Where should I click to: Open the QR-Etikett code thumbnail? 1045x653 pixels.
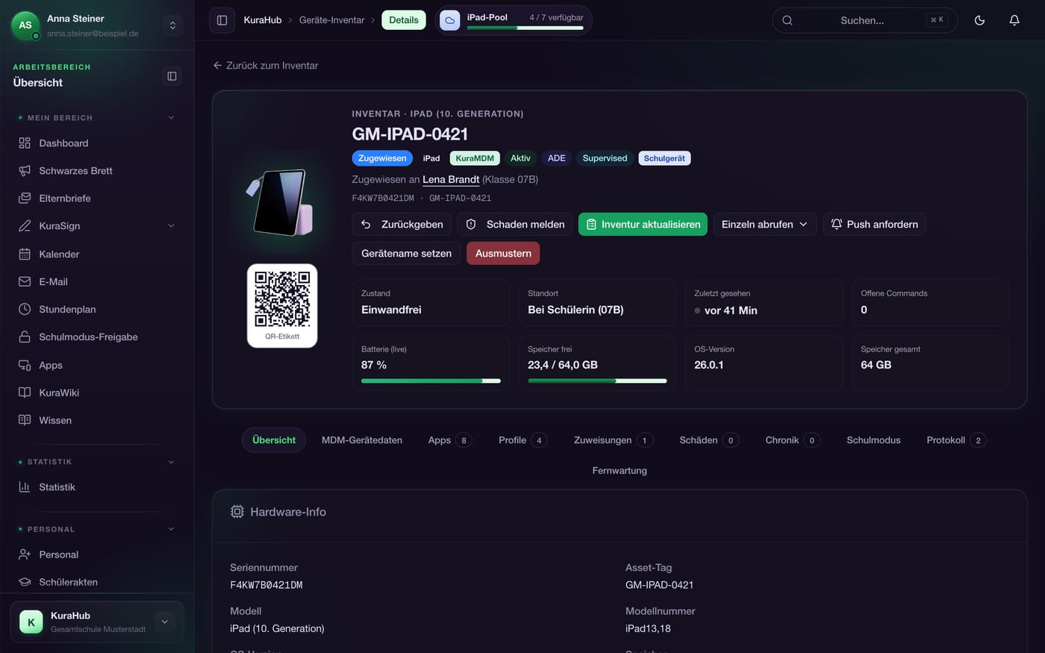coord(282,305)
